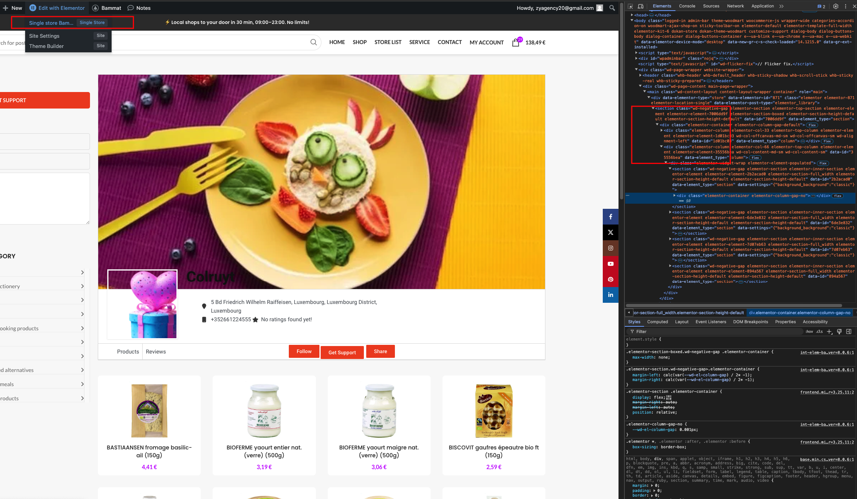Open base.min.css source link

click(x=827, y=459)
